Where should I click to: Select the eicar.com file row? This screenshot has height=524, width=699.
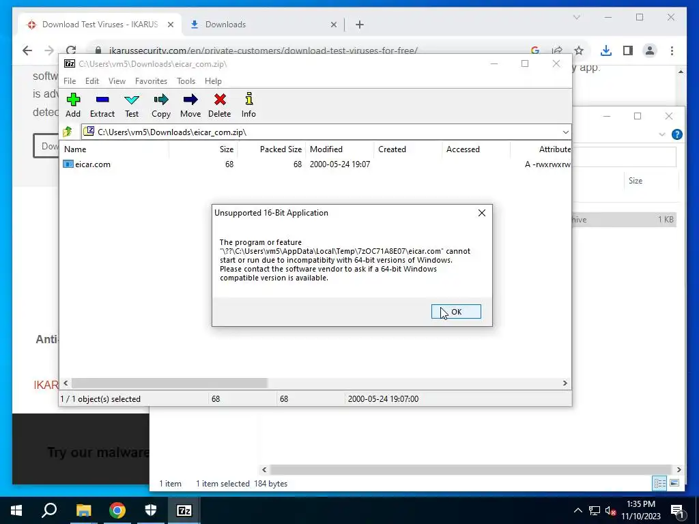[315, 164]
